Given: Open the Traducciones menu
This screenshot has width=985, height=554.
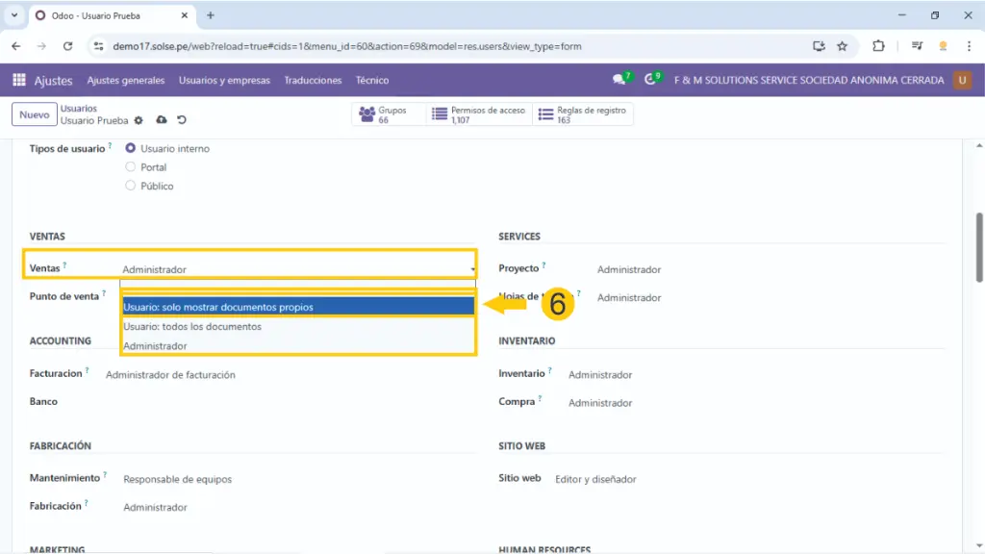Looking at the screenshot, I should (x=313, y=80).
